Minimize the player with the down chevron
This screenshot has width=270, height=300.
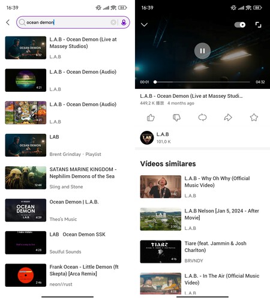(144, 25)
